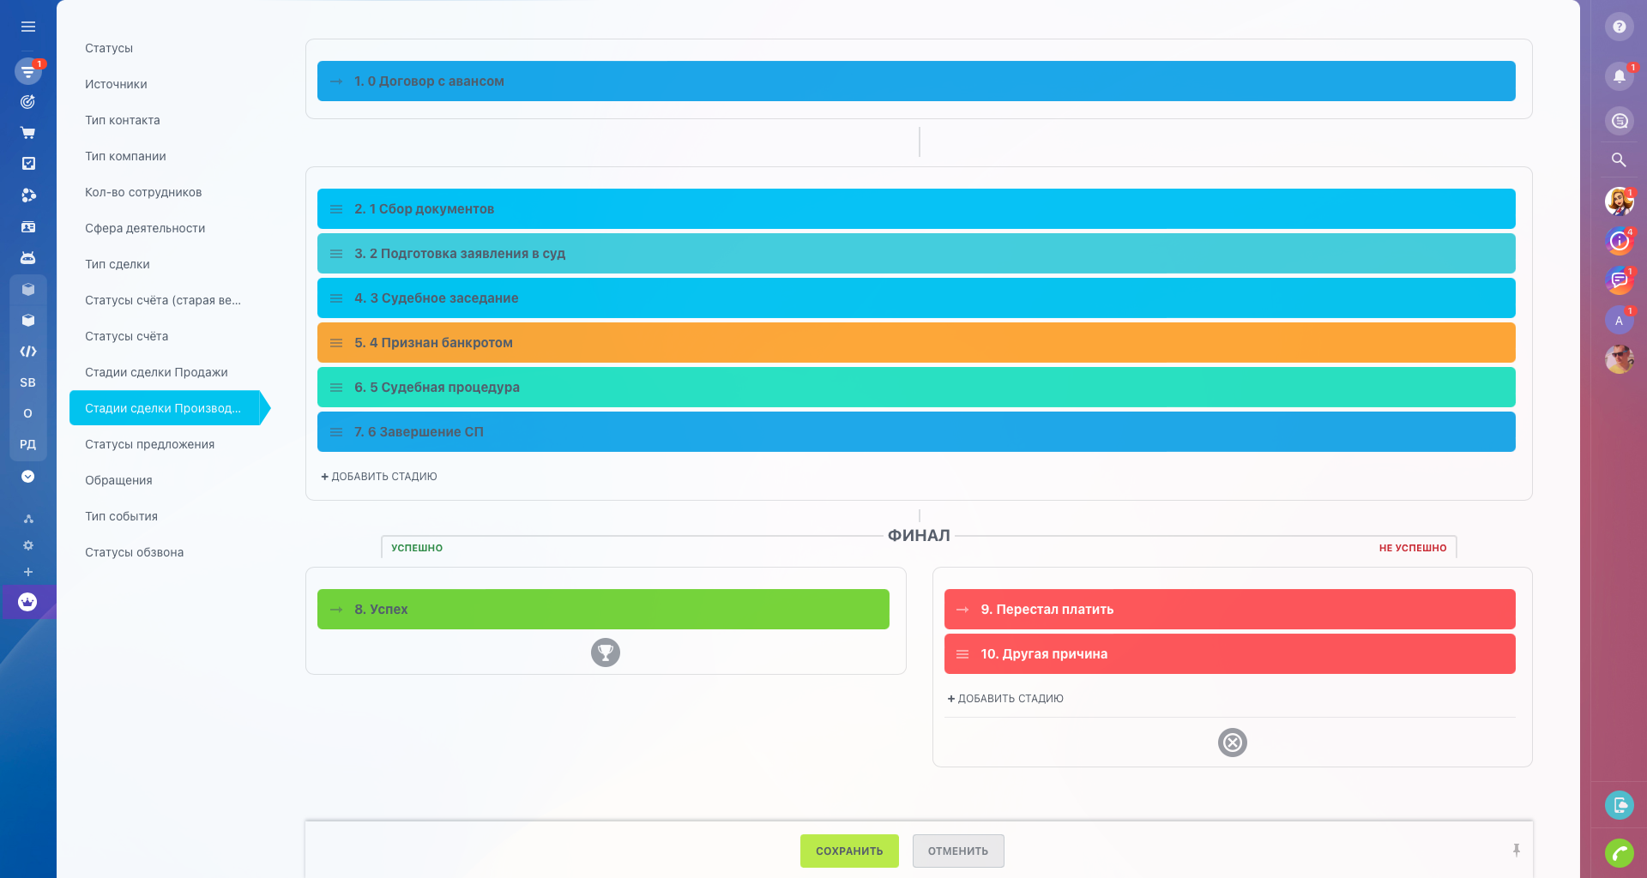The width and height of the screenshot is (1647, 878).
Task: Open the 'Статусы' settings section
Action: coord(109,48)
